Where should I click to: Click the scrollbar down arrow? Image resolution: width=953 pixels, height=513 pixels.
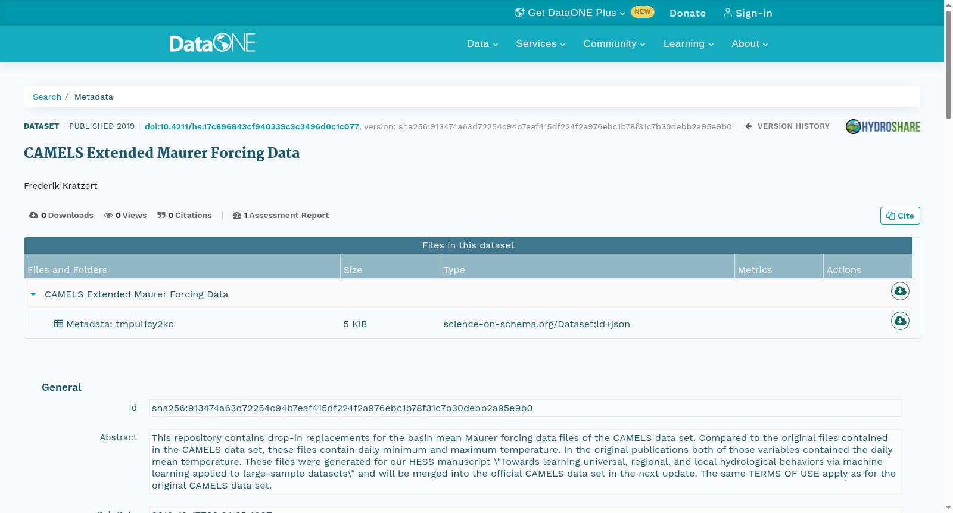[x=948, y=508]
